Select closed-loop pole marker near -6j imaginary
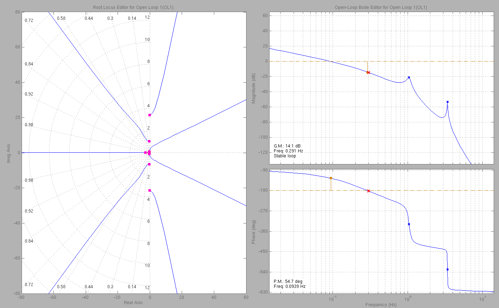The width and height of the screenshot is (499, 308). tap(149, 164)
